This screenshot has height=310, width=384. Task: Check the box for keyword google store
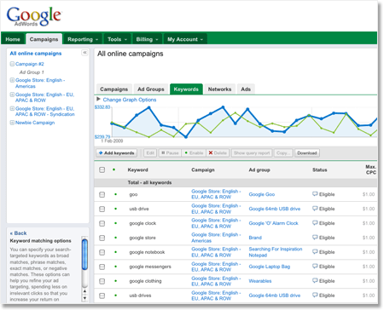pyautogui.click(x=102, y=238)
